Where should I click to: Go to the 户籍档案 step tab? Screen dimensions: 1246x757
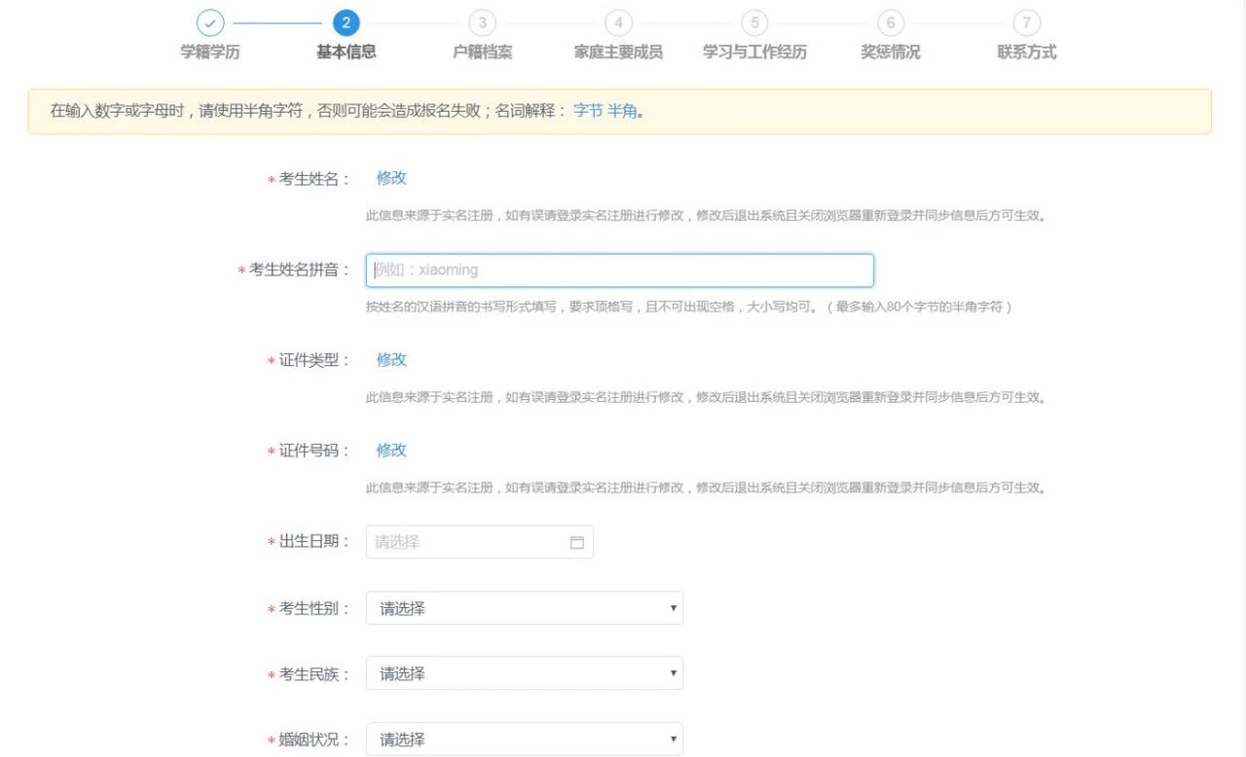click(x=482, y=53)
